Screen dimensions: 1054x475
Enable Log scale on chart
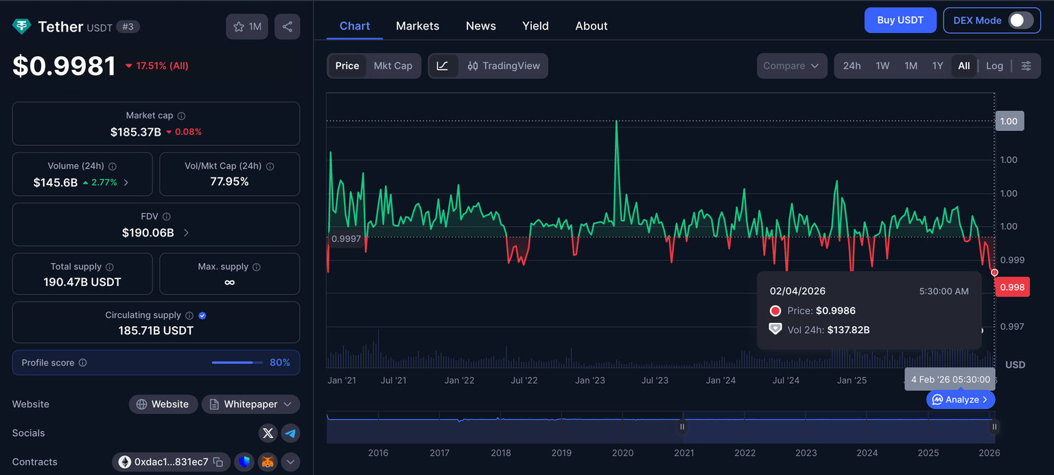coord(994,66)
